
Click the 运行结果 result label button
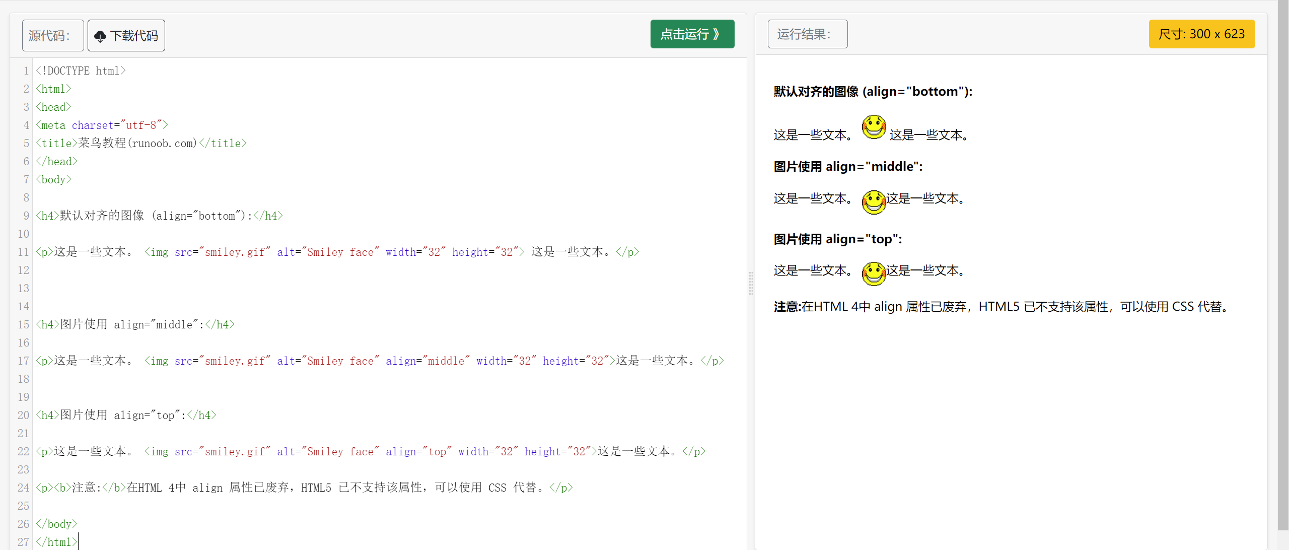(807, 34)
